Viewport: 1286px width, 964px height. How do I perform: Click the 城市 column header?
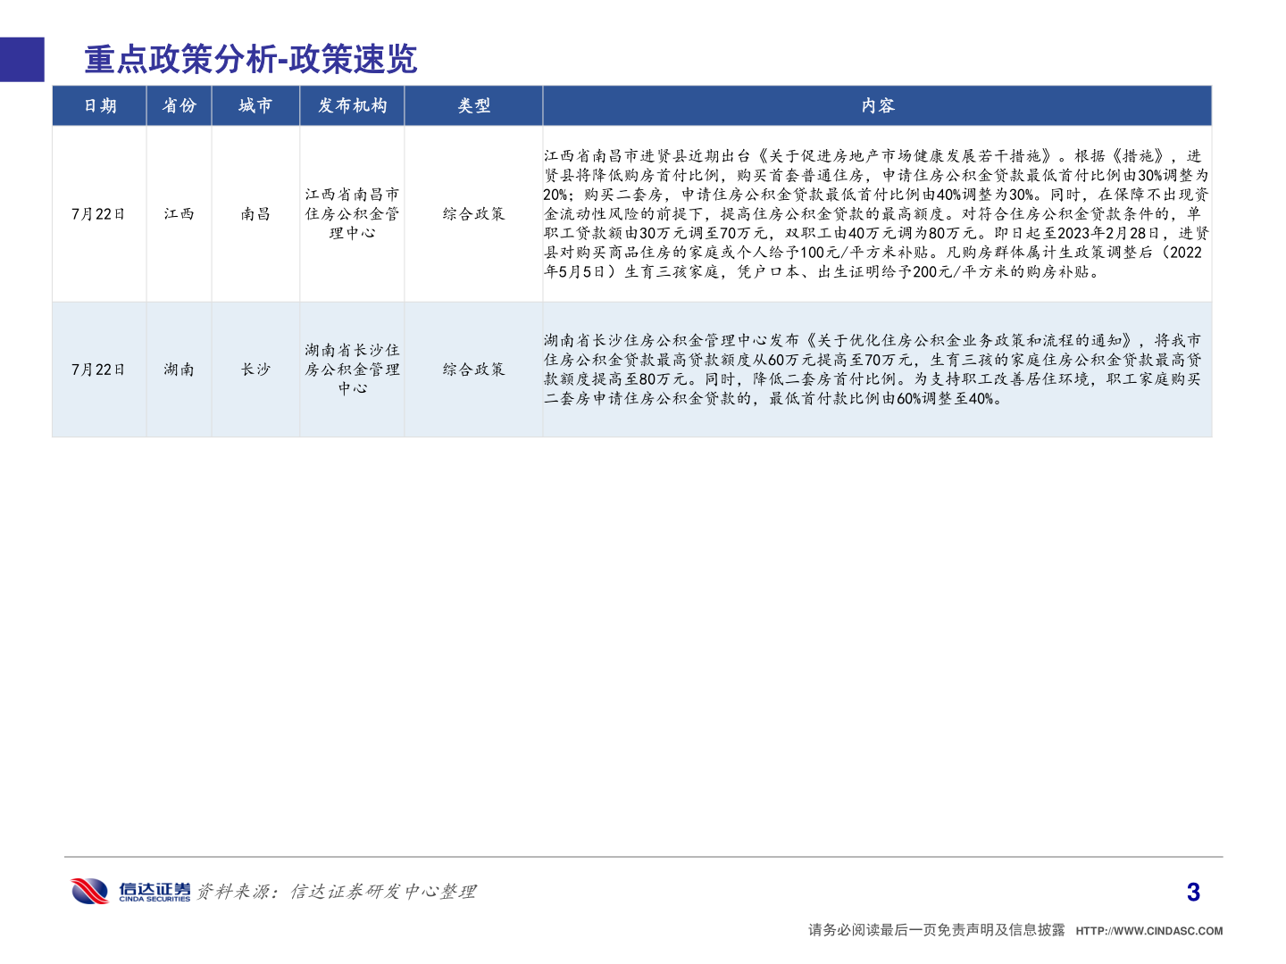256,104
